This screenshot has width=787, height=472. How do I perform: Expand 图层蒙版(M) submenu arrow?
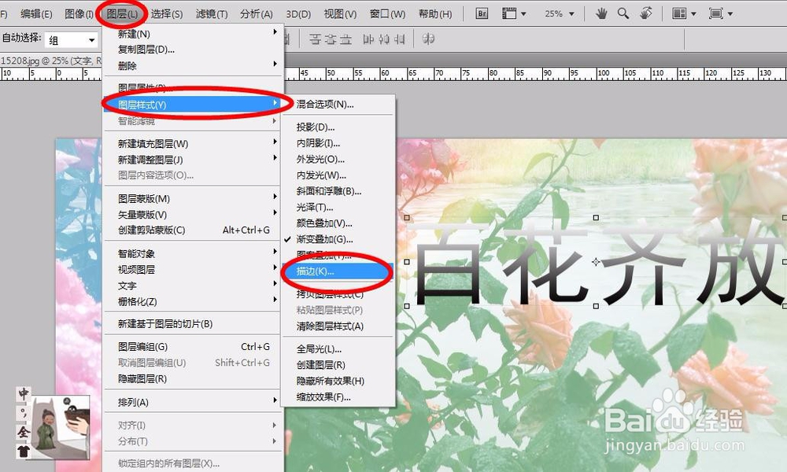pyautogui.click(x=275, y=197)
